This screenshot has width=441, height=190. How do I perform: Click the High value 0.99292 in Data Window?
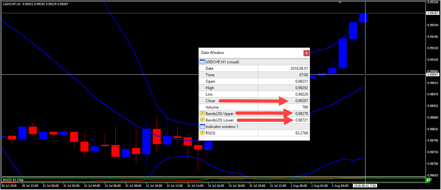coord(302,88)
